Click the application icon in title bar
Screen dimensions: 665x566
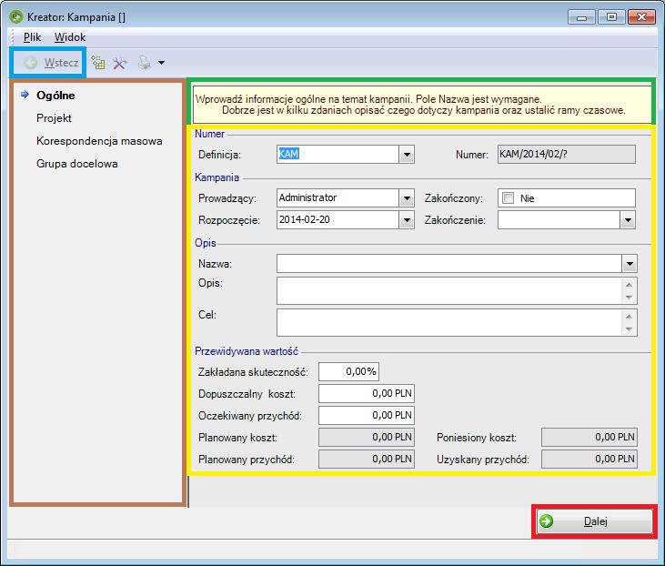pyautogui.click(x=15, y=17)
